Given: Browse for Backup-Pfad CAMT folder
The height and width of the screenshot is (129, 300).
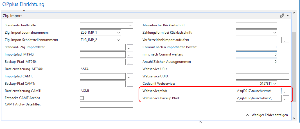Looking at the screenshot, I should [130, 84].
